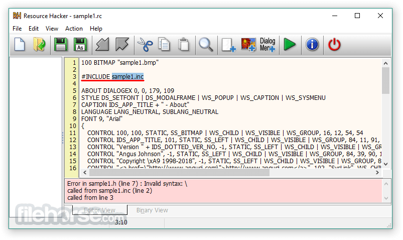
Task: Click the CONTROL "Version " line
Action: [x=234, y=147]
